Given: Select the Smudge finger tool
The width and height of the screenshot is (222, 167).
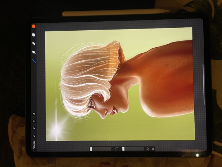Looking at the screenshot, I should [34, 52].
